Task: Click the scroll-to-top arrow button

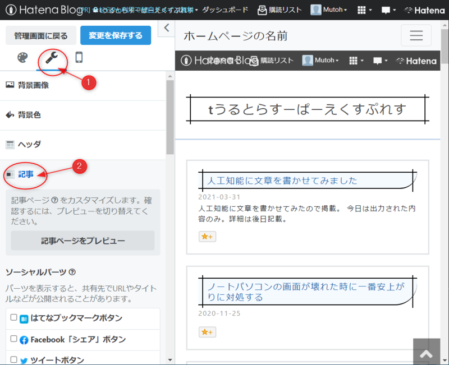Action: point(427,352)
